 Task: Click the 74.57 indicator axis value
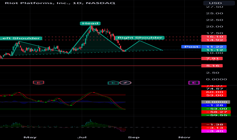[x=214, y=89]
